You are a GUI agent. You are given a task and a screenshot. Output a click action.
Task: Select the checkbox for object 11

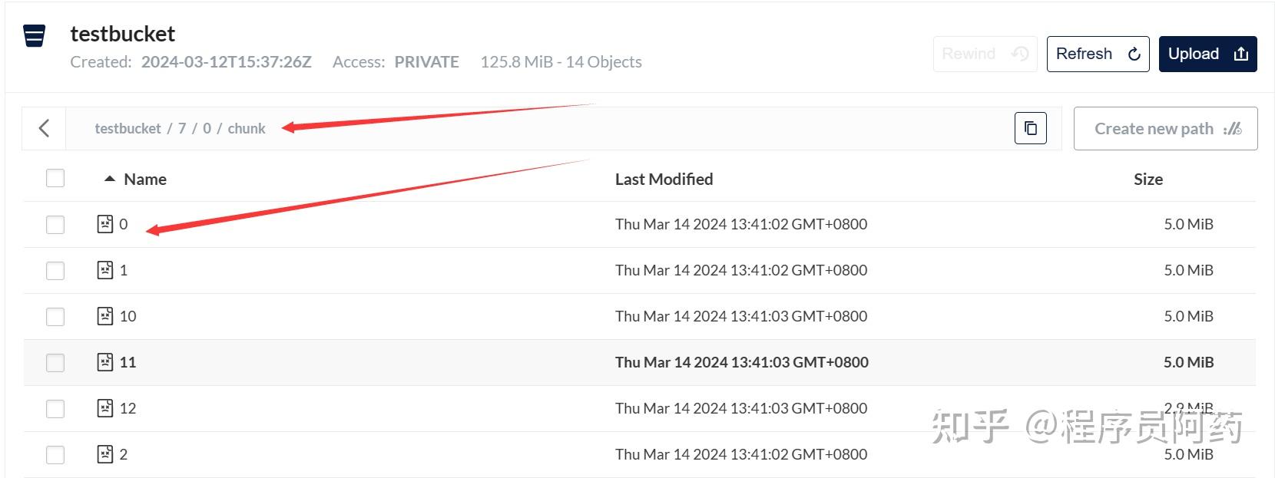pos(55,362)
